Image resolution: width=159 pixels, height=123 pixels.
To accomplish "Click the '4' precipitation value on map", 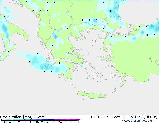I will [110, 11].
